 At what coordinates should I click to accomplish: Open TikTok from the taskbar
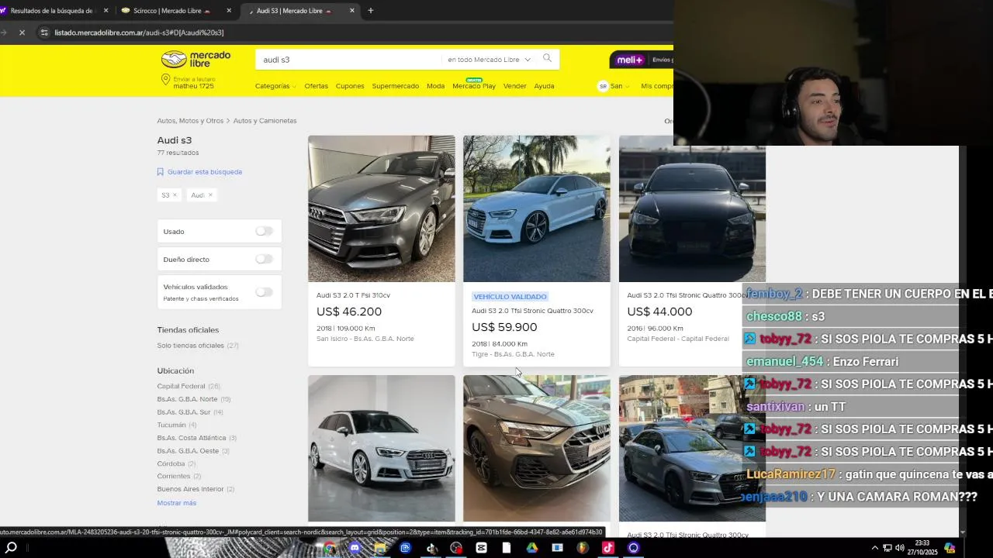coord(607,548)
